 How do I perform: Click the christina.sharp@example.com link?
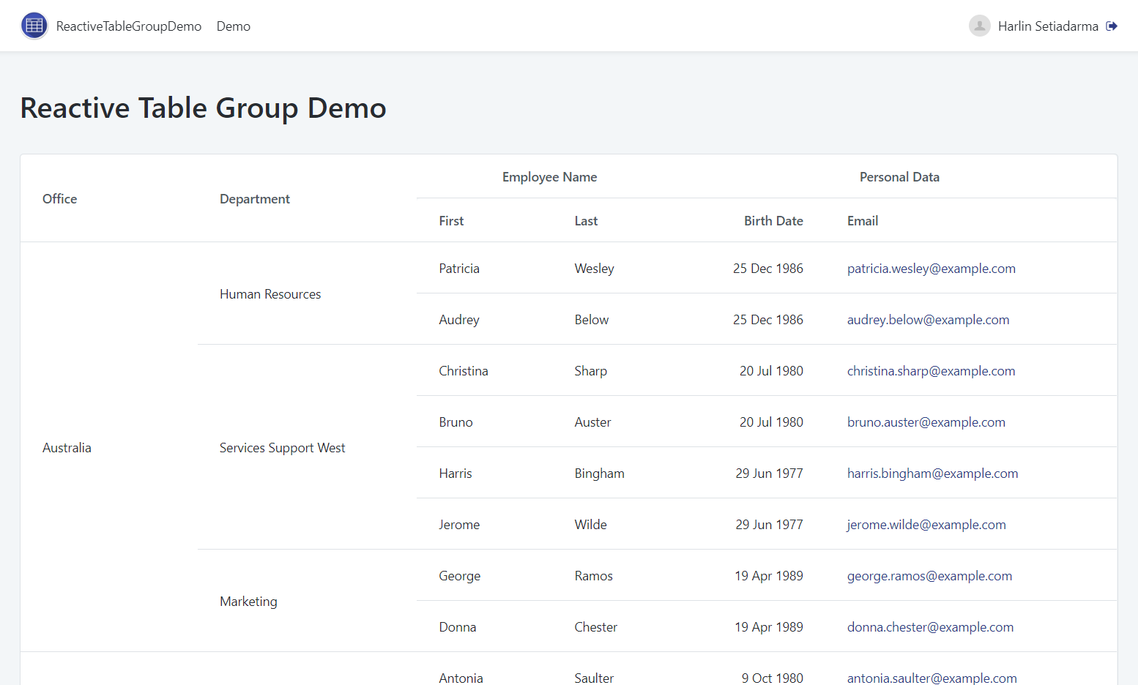pos(931,370)
